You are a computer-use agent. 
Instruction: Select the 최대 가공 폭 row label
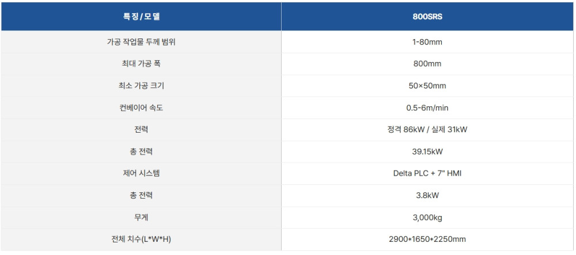[141, 64]
